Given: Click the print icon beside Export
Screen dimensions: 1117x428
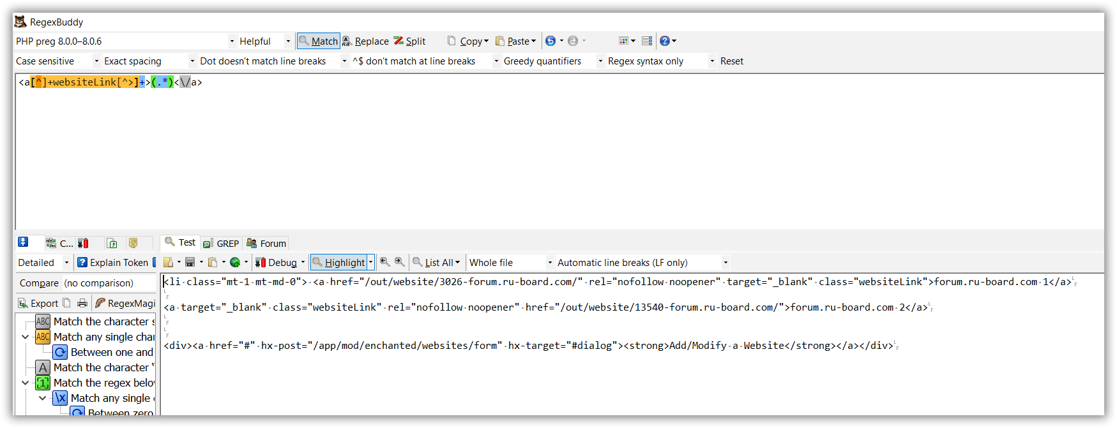Looking at the screenshot, I should click(x=82, y=303).
